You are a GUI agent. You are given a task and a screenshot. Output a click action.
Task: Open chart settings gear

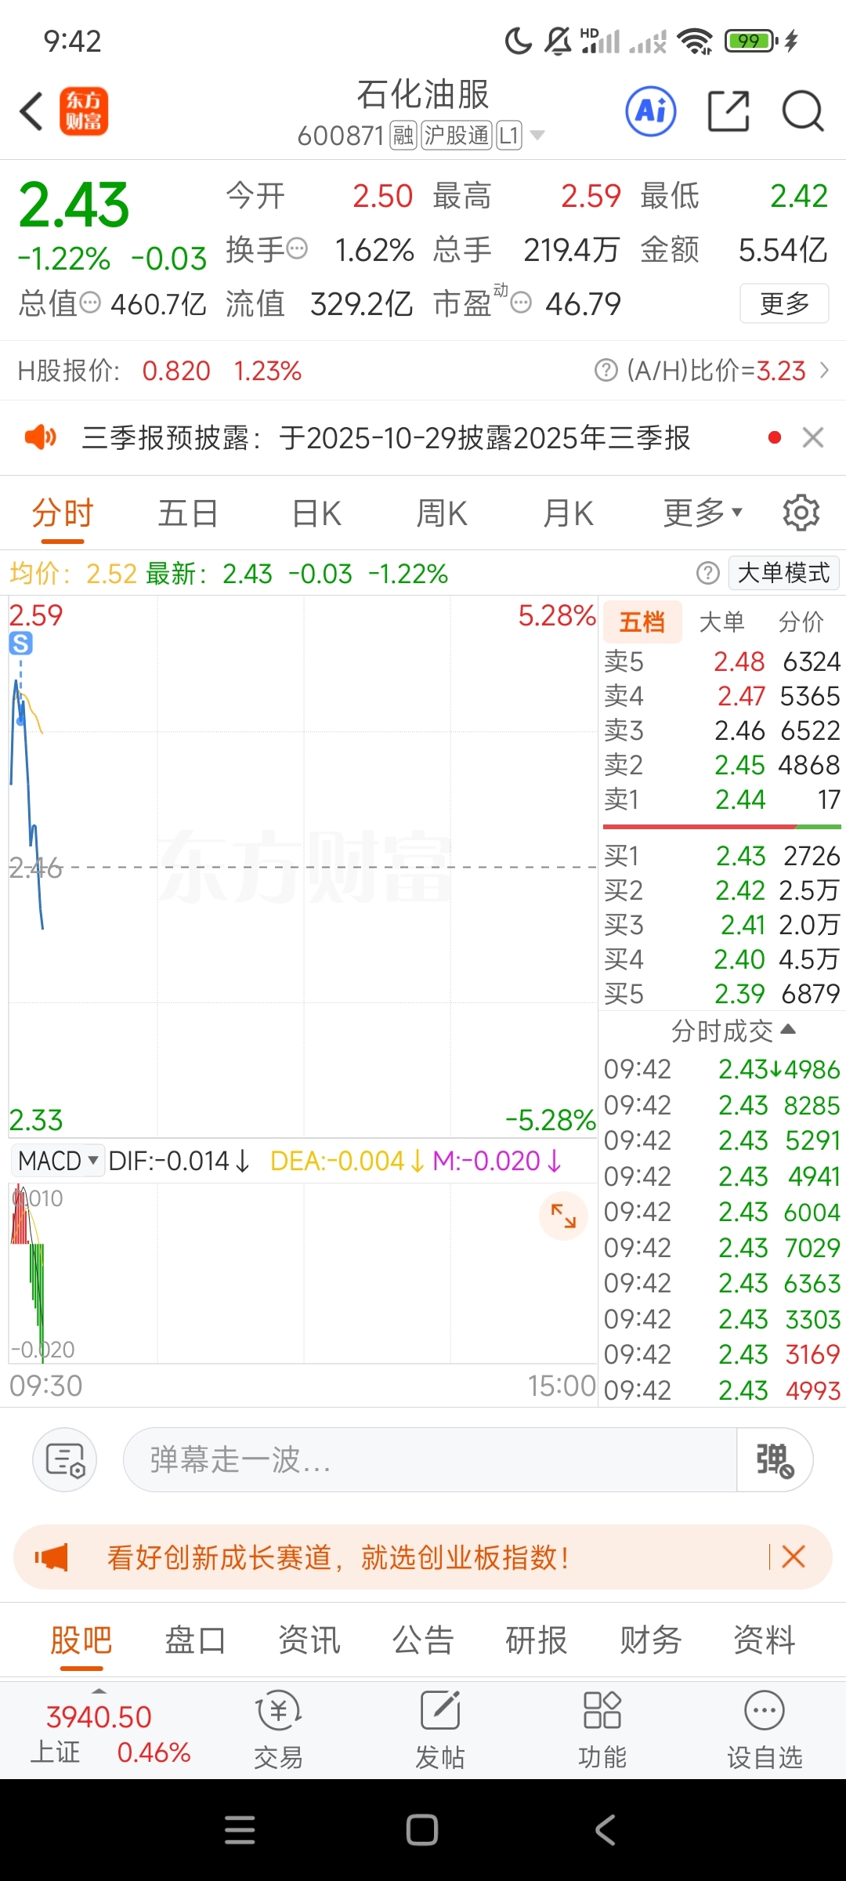tap(801, 513)
